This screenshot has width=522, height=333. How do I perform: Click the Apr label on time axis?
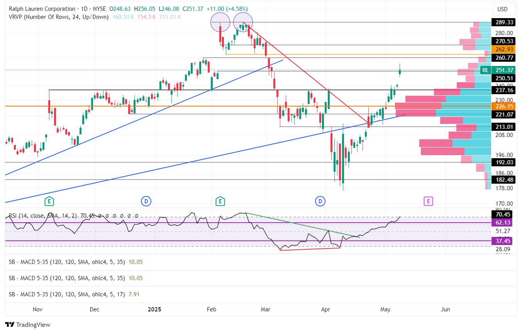[x=325, y=309]
